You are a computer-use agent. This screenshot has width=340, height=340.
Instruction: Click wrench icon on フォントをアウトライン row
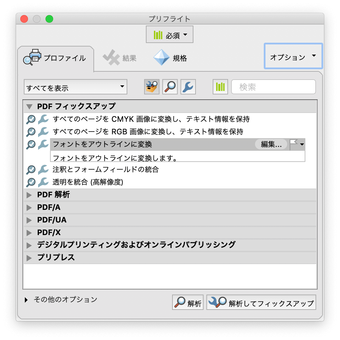coord(43,144)
